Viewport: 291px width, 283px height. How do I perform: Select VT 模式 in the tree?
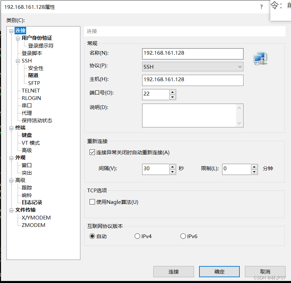(x=31, y=143)
